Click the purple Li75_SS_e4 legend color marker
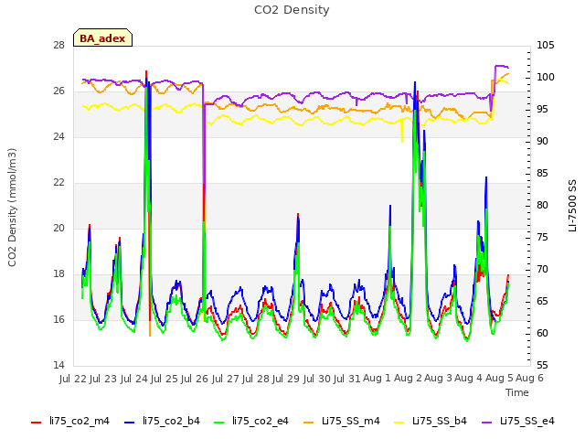The width and height of the screenshot is (585, 439). (487, 423)
